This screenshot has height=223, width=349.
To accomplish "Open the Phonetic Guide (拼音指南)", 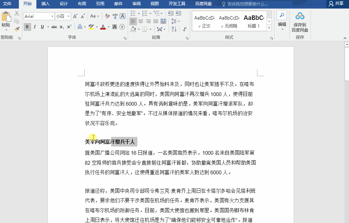I will 115,16.
